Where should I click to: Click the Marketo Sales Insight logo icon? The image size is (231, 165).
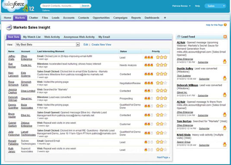9,27
